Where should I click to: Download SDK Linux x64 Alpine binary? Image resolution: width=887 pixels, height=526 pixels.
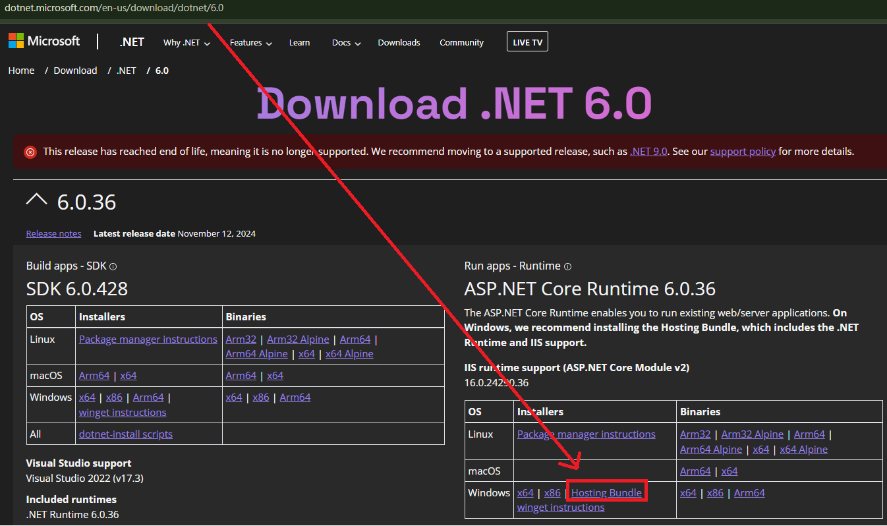(349, 354)
